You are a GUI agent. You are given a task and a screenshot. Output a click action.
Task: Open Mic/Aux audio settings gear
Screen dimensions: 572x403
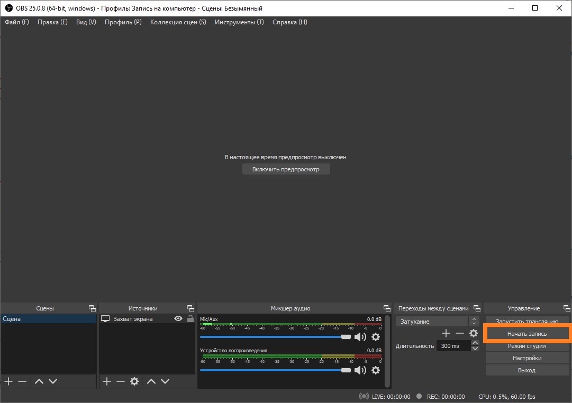coord(375,337)
